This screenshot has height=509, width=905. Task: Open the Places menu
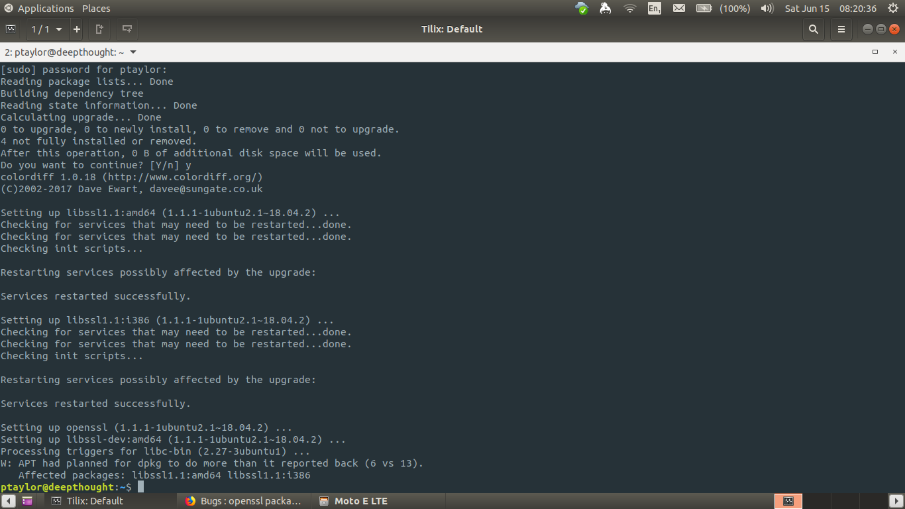(x=96, y=9)
